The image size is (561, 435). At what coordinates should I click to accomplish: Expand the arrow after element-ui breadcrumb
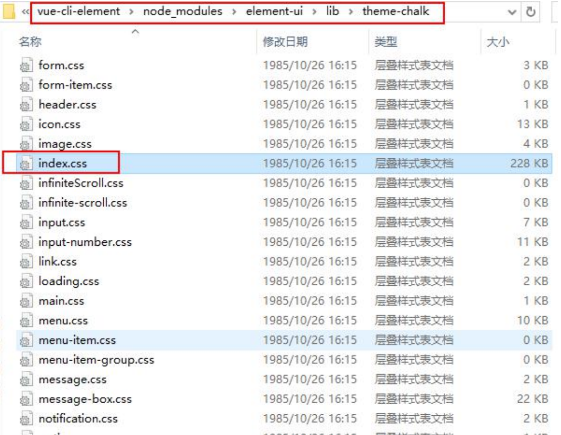click(314, 12)
